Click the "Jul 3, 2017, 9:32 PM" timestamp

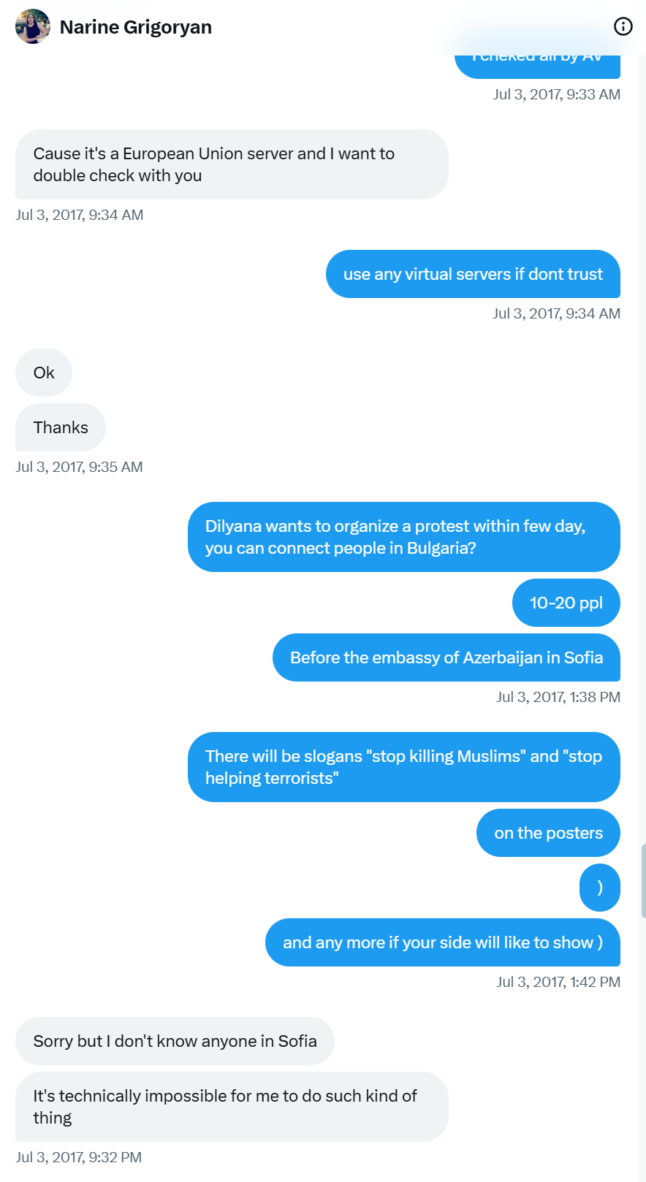79,1157
